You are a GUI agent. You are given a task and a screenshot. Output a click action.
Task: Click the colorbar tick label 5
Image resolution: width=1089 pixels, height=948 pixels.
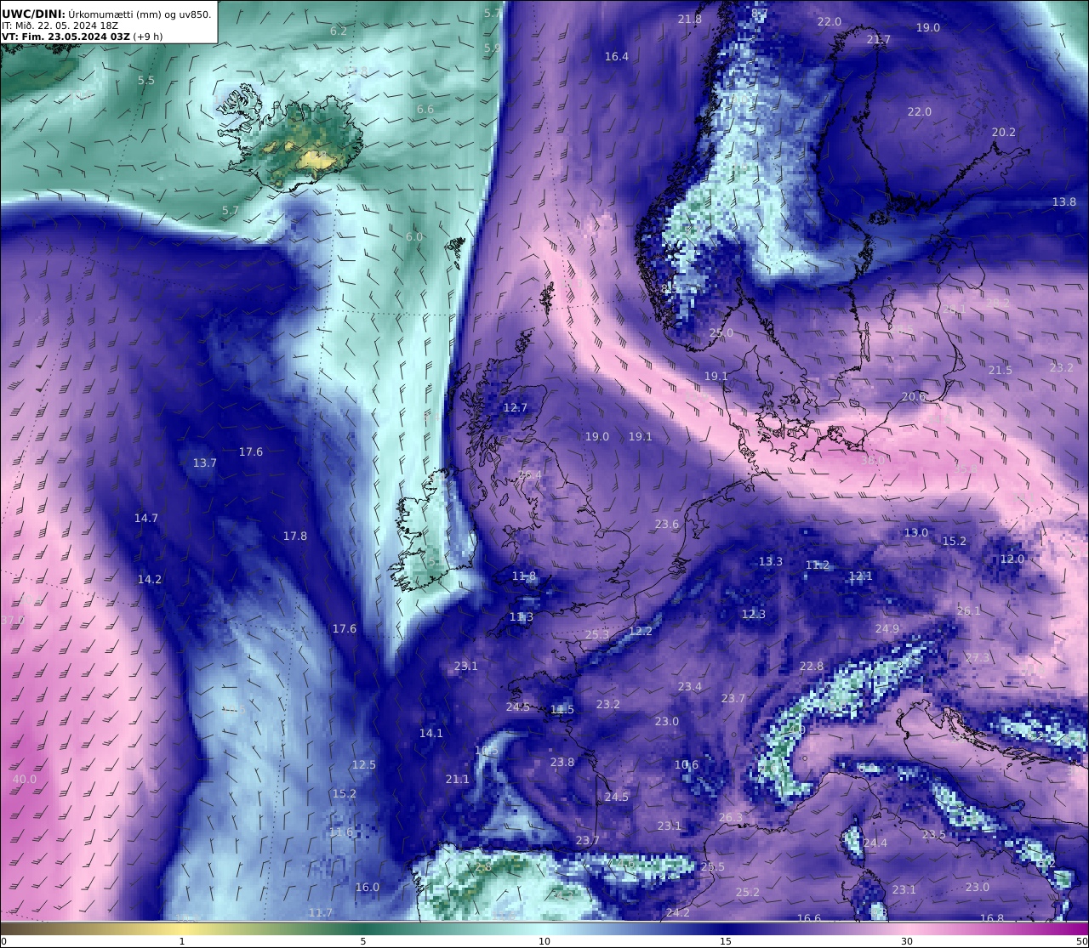coord(363,941)
